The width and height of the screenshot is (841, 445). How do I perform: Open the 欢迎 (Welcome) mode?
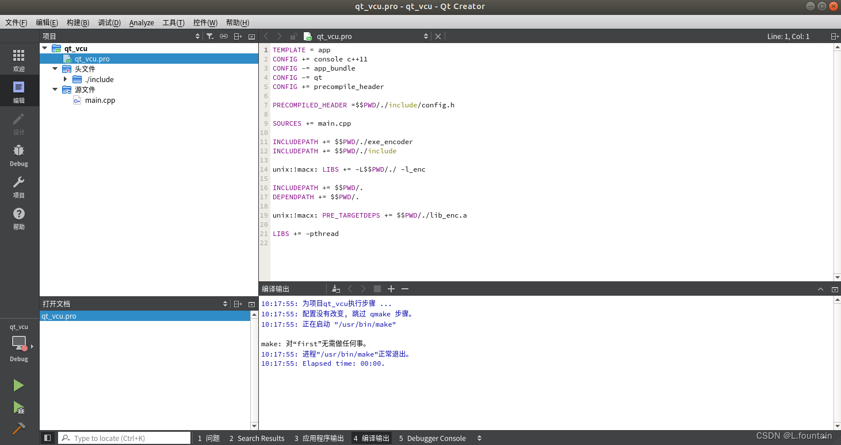pos(19,60)
